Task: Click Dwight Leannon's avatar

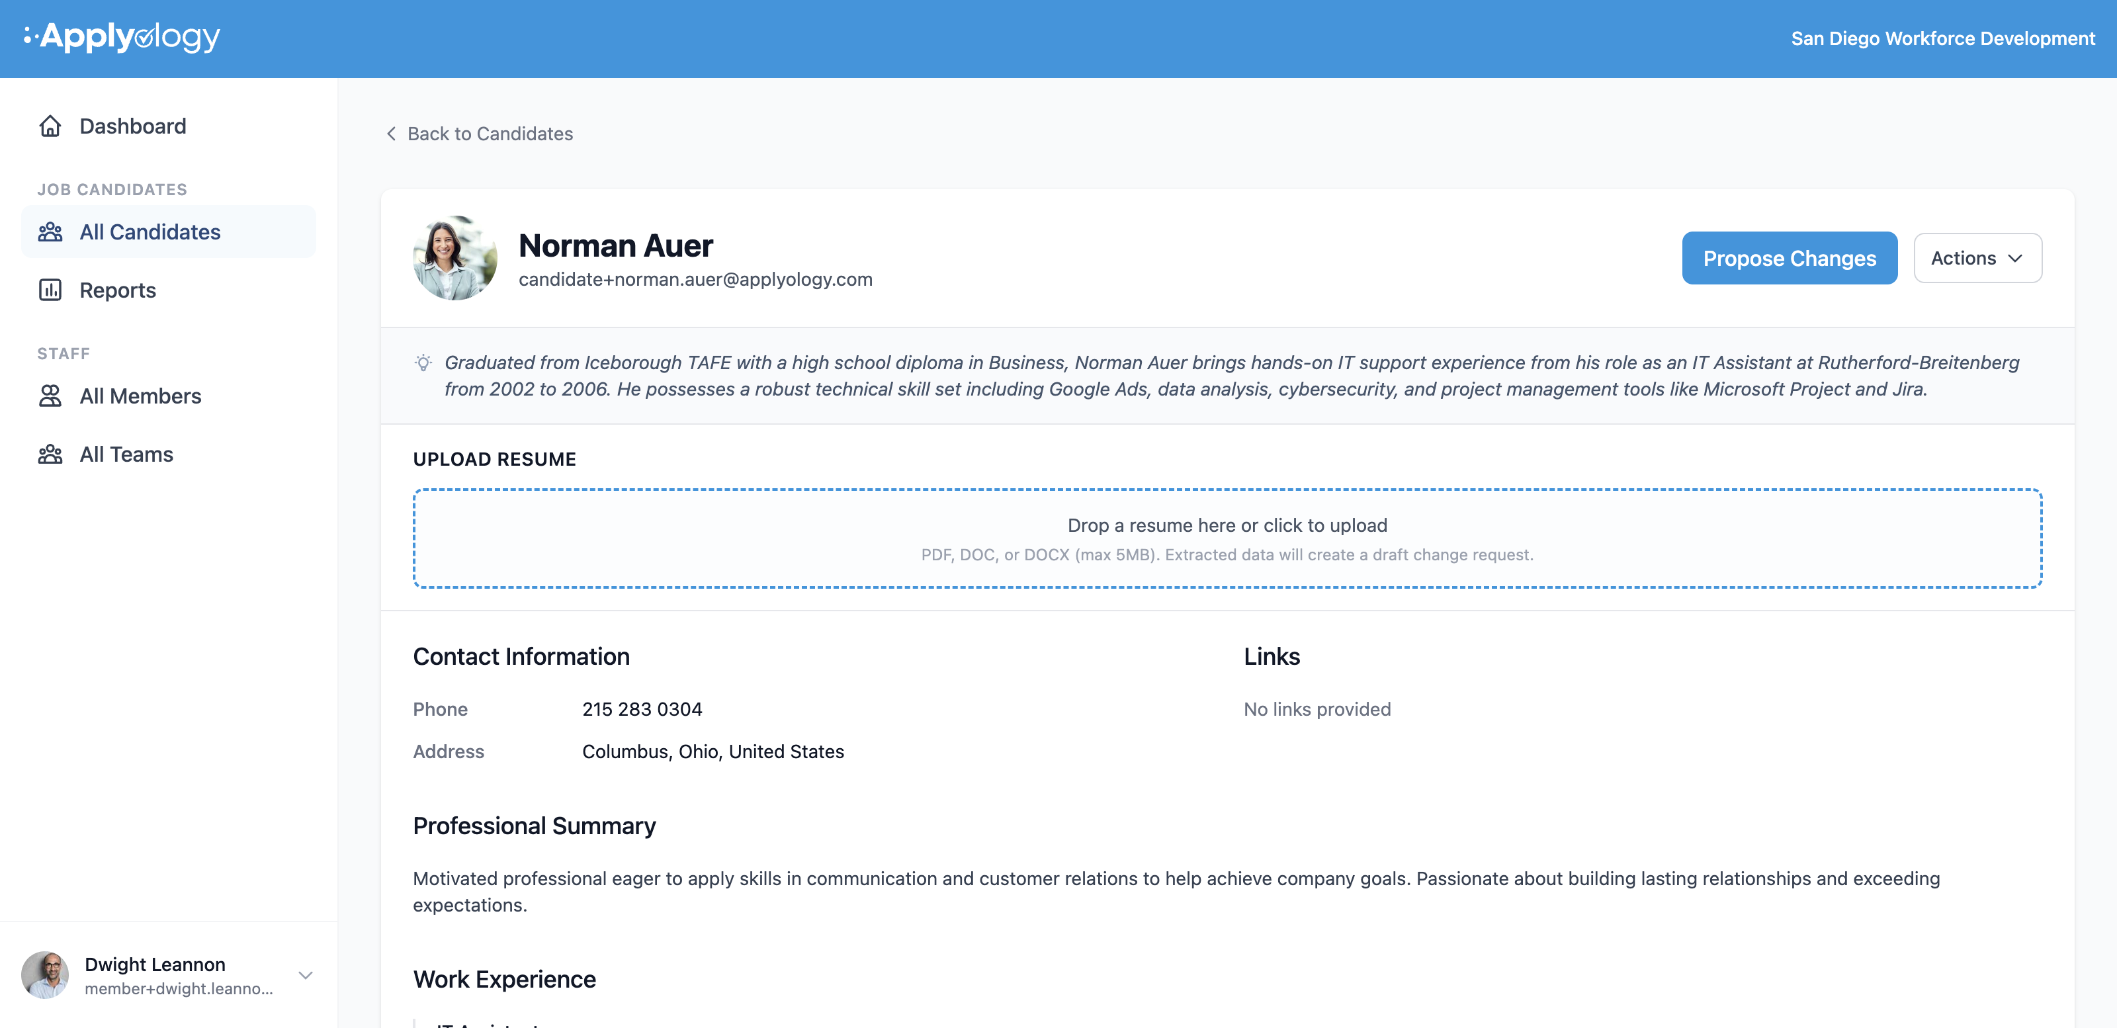Action: coord(45,974)
